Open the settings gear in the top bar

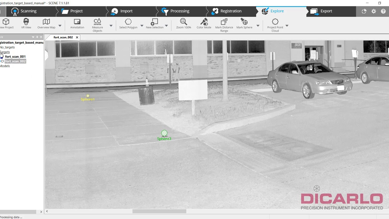(x=374, y=11)
